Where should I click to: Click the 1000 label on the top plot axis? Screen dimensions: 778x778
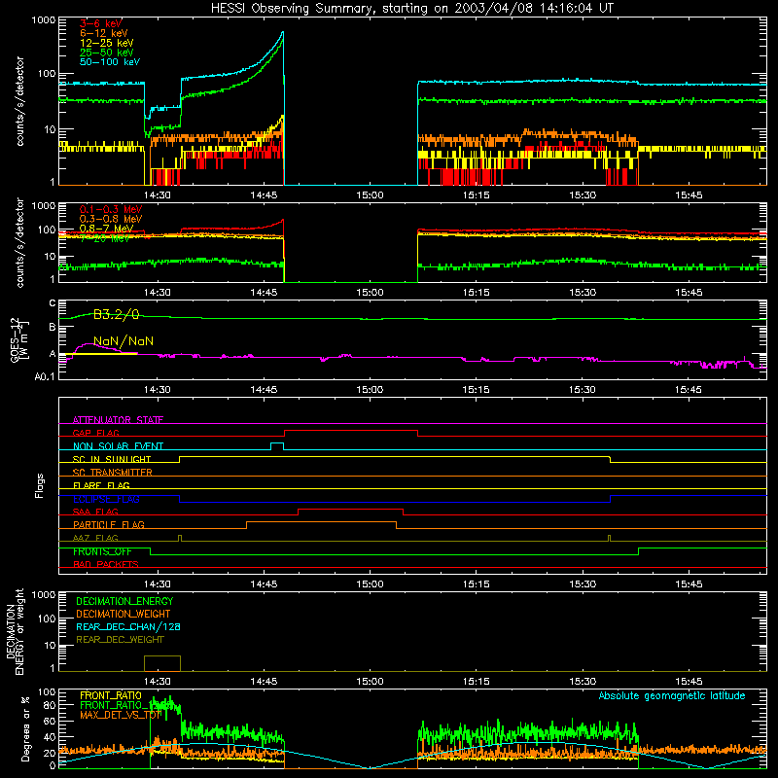44,20
